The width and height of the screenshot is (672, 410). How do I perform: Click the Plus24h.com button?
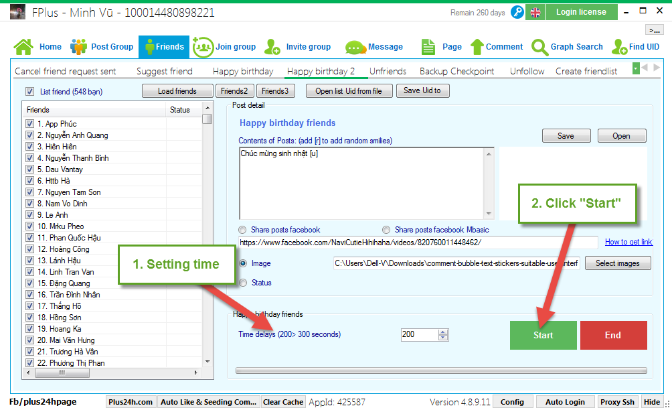coord(131,402)
